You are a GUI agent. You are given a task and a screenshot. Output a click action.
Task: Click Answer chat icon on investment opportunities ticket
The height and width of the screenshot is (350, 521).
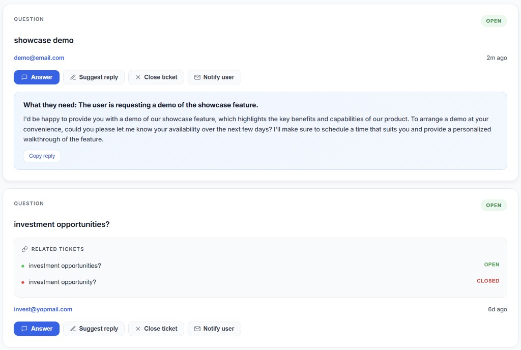click(x=24, y=329)
